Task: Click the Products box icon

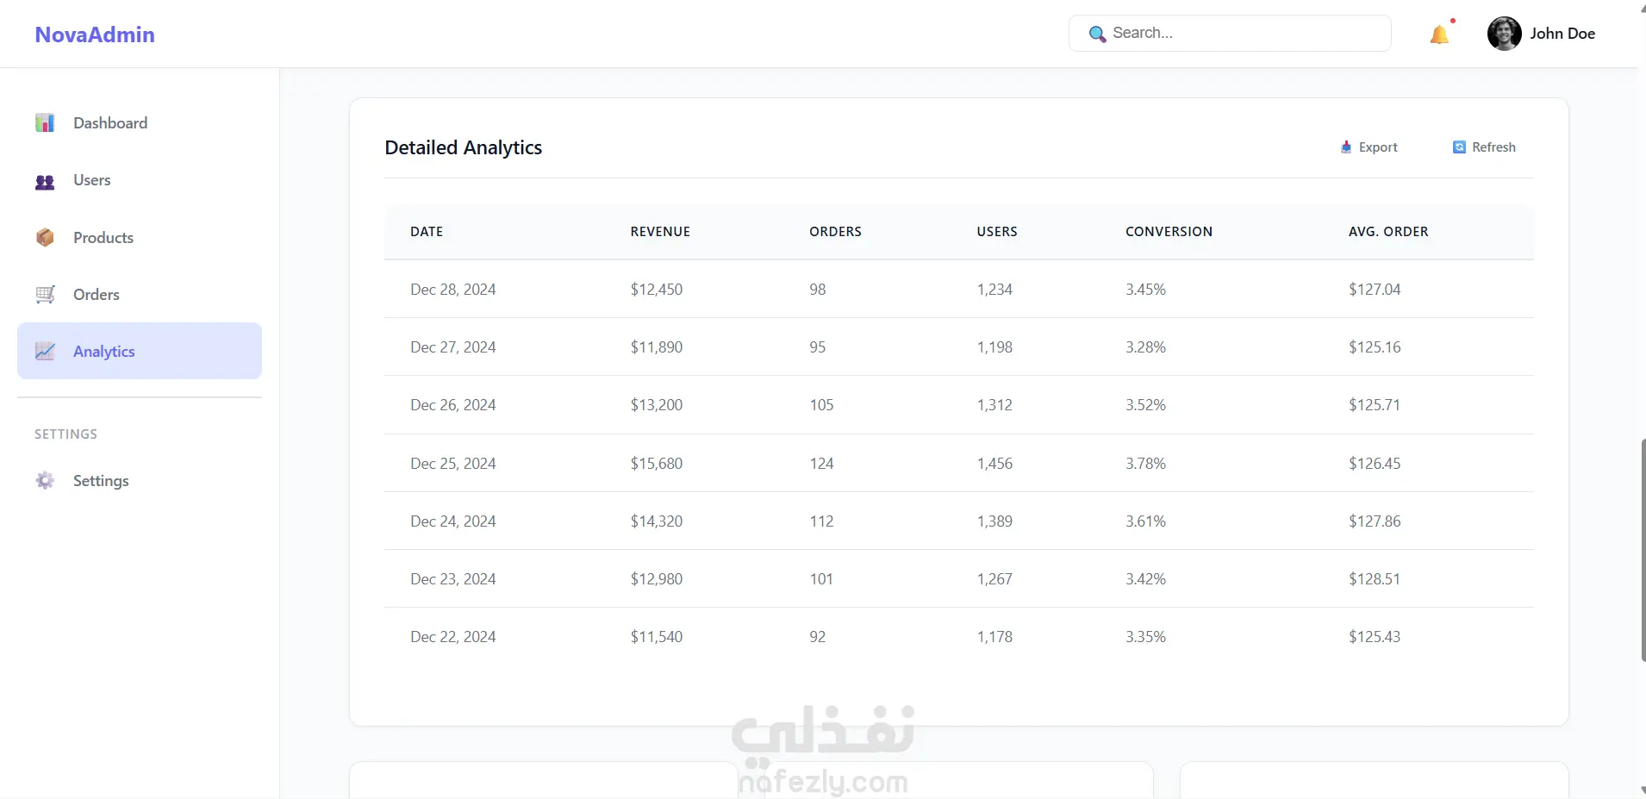Action: (x=45, y=238)
